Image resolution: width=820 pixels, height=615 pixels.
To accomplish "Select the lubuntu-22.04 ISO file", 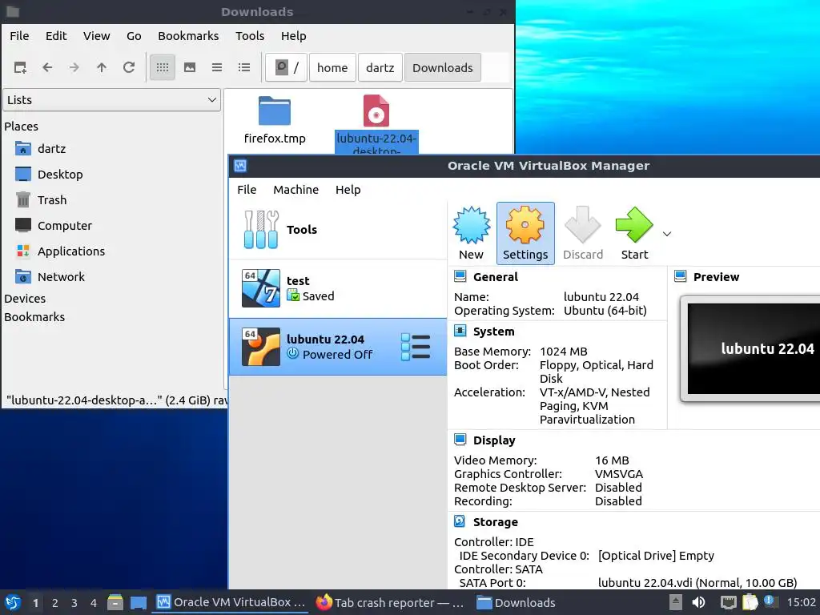I will tap(376, 124).
